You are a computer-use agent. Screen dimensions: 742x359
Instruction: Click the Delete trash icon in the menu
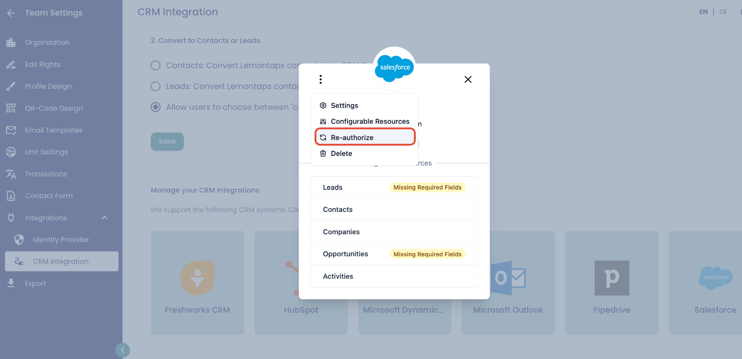[323, 154]
